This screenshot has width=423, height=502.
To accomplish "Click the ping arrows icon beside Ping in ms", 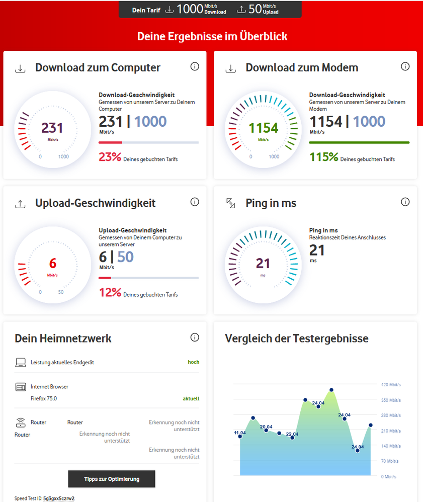I will point(230,203).
